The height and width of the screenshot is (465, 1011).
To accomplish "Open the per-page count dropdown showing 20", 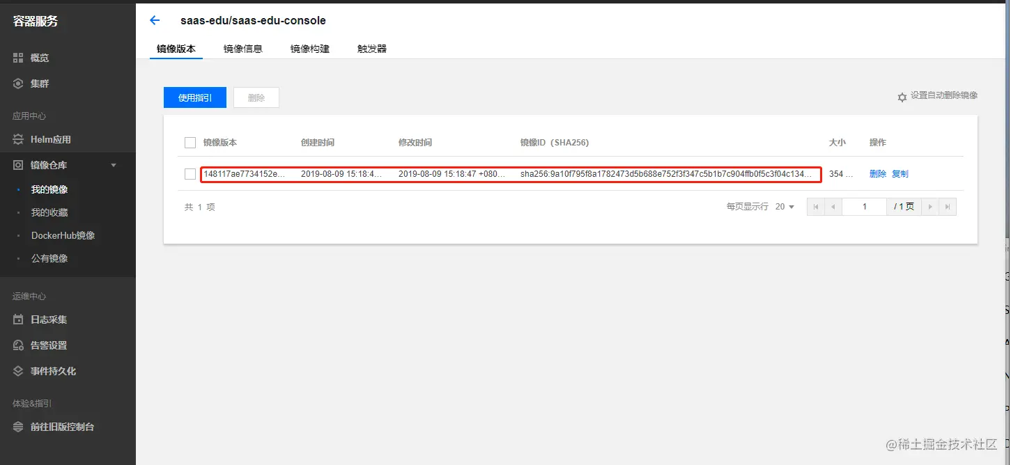I will coord(785,207).
